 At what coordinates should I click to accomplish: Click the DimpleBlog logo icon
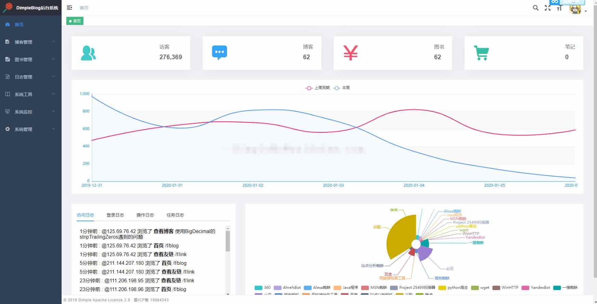click(x=8, y=8)
